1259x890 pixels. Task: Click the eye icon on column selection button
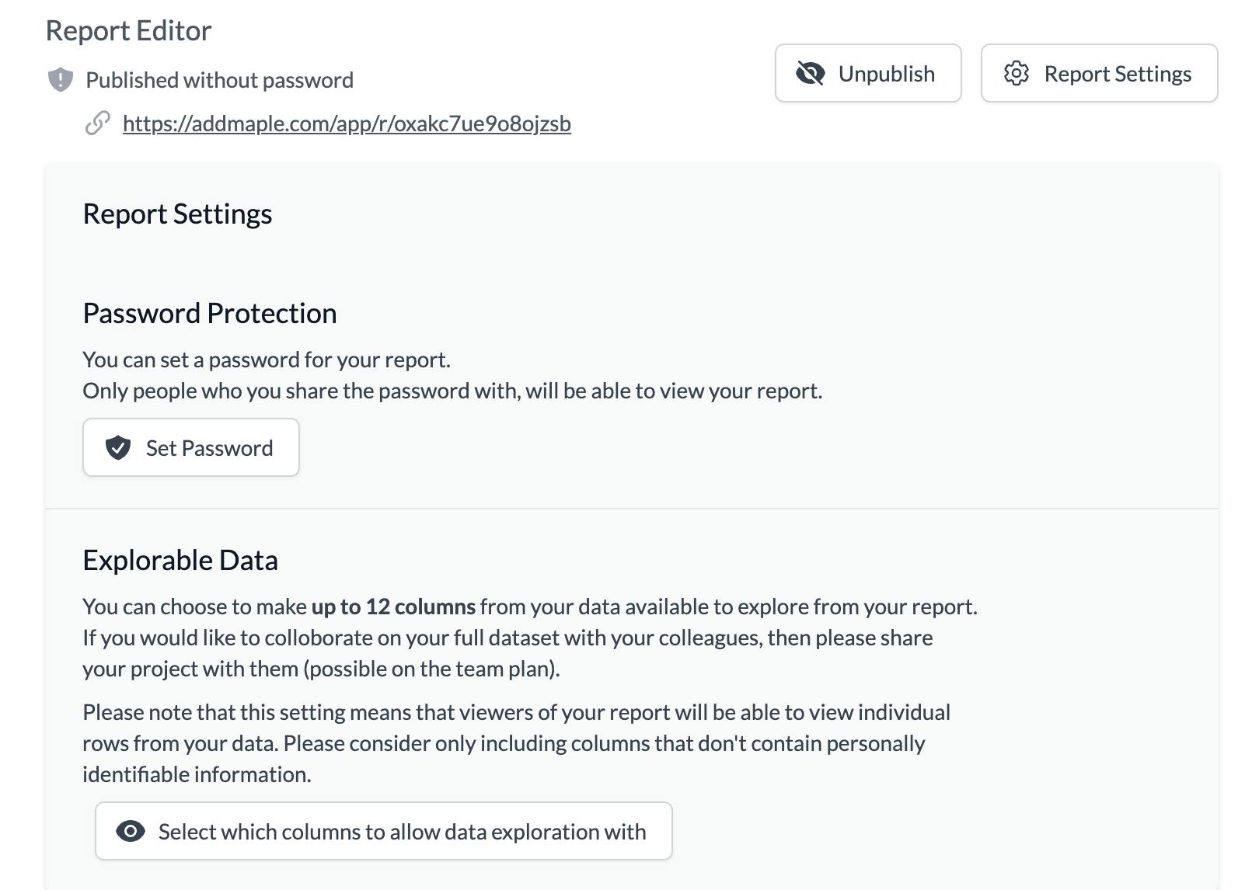pyautogui.click(x=131, y=832)
